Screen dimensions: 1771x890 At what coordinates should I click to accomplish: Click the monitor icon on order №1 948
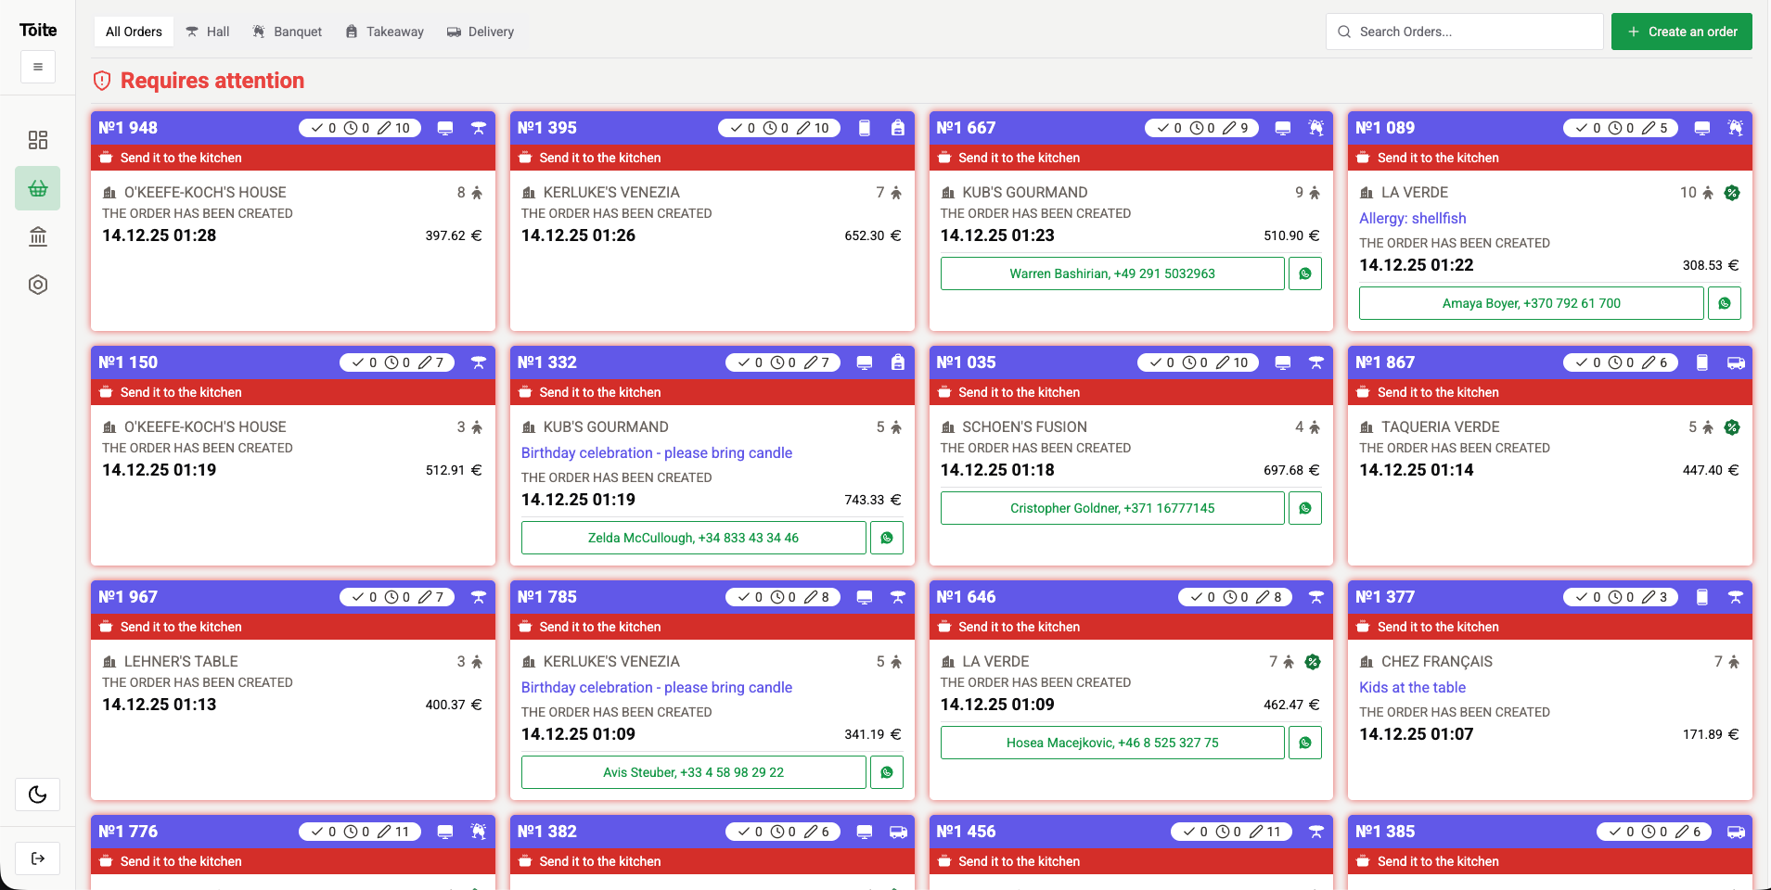coord(445,128)
